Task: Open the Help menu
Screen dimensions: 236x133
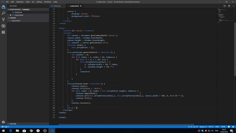Action: coord(55,2)
